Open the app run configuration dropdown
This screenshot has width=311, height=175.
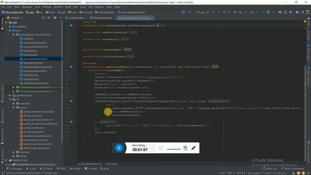coord(203,12)
